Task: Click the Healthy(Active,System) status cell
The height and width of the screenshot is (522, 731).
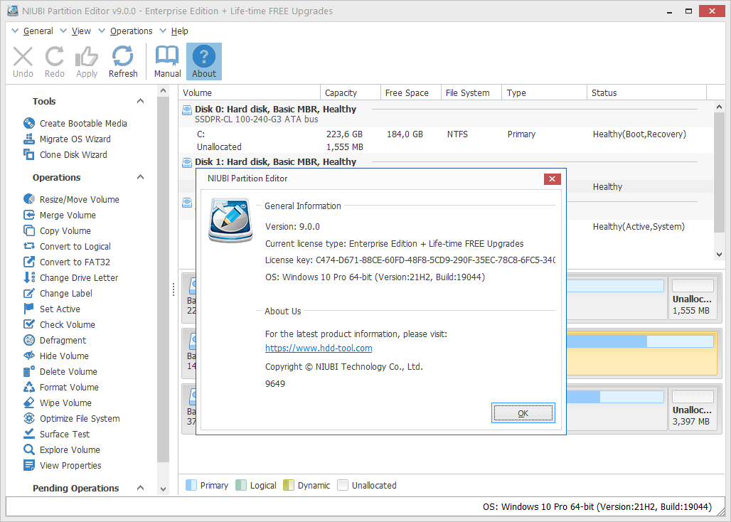Action: [x=639, y=227]
